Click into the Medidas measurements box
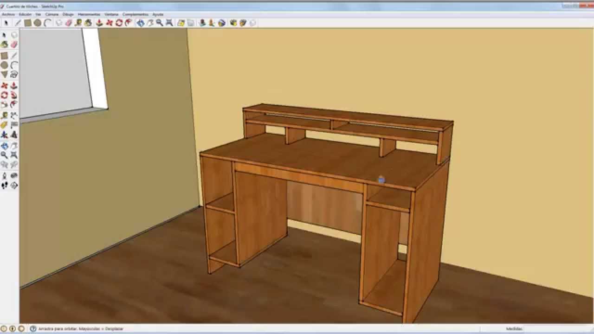 pyautogui.click(x=557, y=328)
